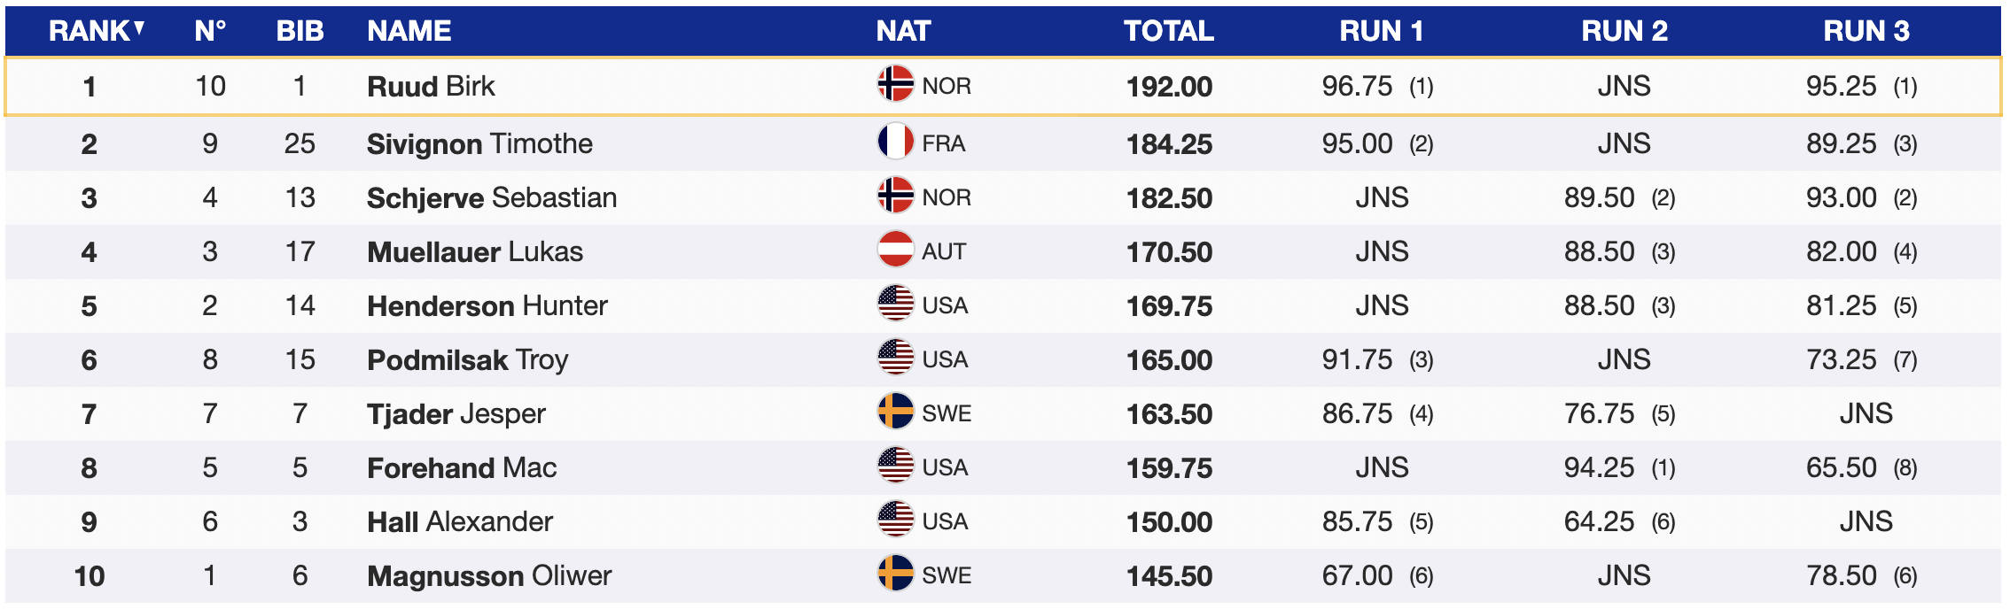The height and width of the screenshot is (609, 2010).
Task: Click Norway flag icon for Schjerve Sebastian
Action: [895, 197]
